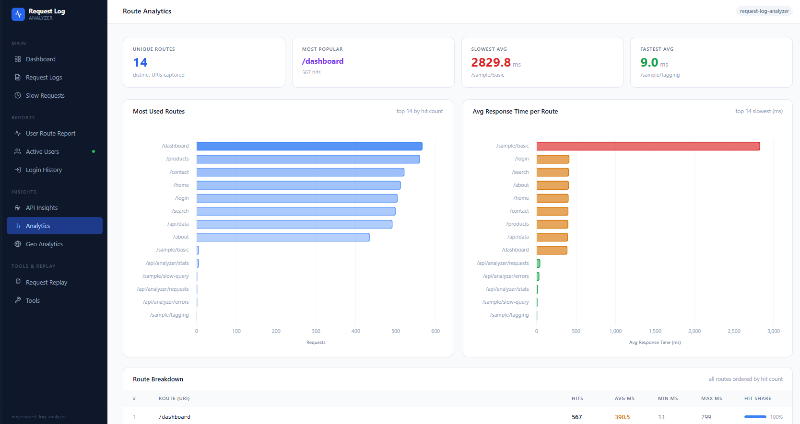Click the /about bar in Most Used Routes

point(283,237)
